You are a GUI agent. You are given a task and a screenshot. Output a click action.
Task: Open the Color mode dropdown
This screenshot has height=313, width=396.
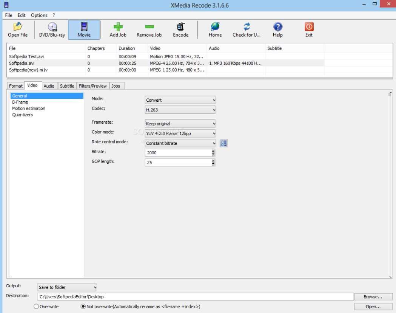tap(180, 133)
